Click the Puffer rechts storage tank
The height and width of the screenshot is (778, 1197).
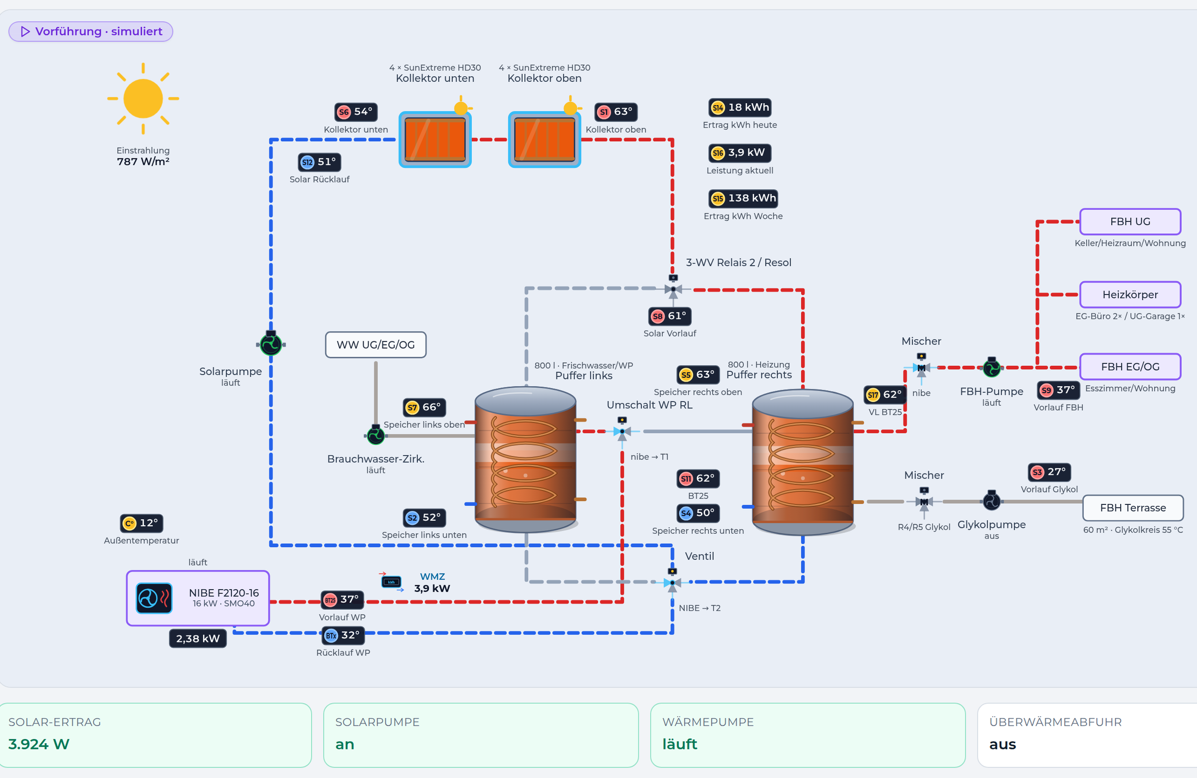[802, 462]
